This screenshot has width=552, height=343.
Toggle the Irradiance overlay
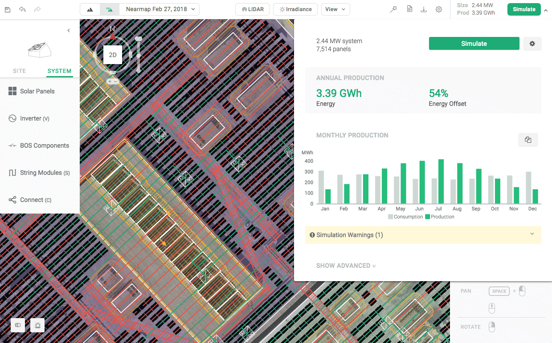pos(295,9)
